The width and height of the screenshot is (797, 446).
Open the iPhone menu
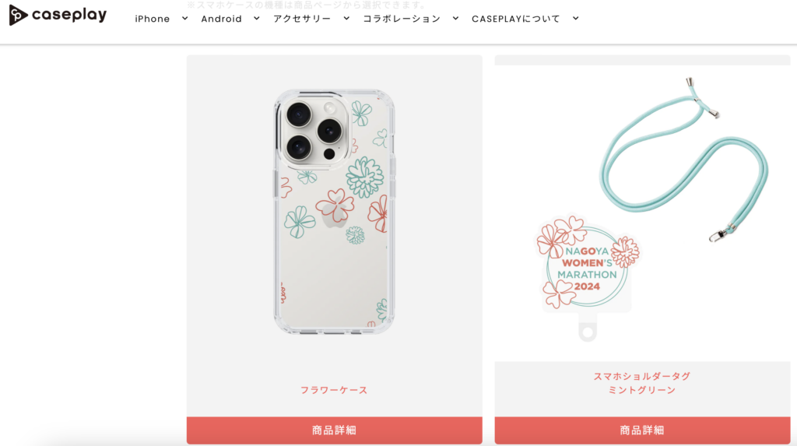(153, 19)
